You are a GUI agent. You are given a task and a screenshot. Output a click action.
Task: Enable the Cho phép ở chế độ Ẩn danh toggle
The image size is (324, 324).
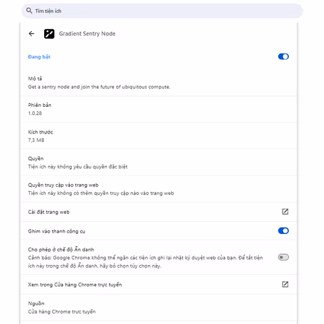click(283, 257)
